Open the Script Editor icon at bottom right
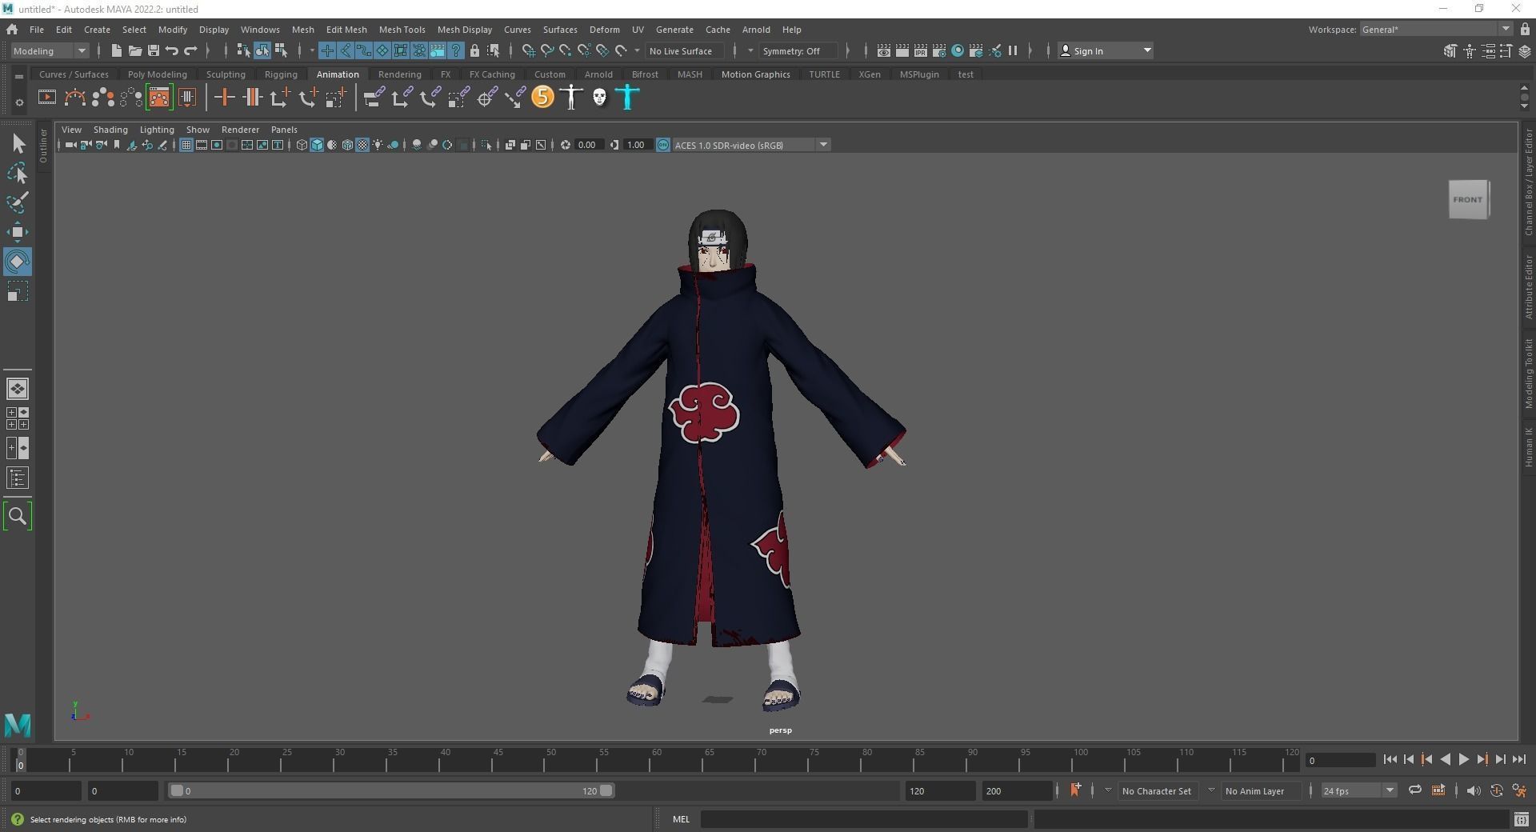The image size is (1536, 832). [1521, 819]
